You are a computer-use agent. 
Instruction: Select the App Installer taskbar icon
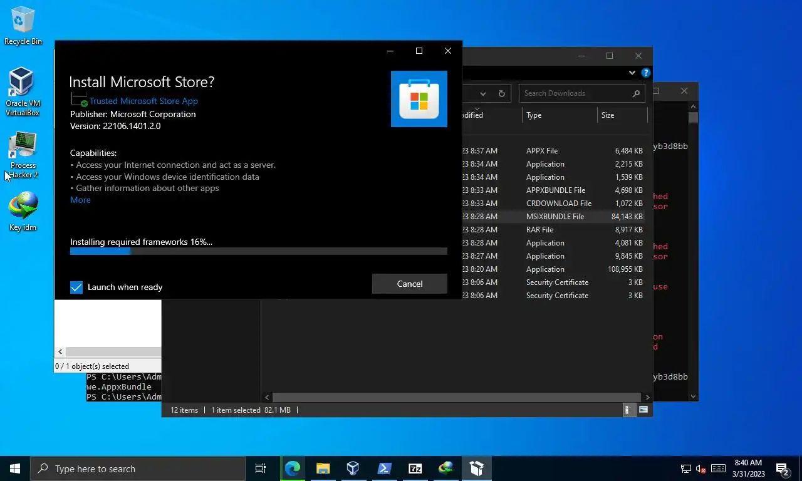pos(477,468)
